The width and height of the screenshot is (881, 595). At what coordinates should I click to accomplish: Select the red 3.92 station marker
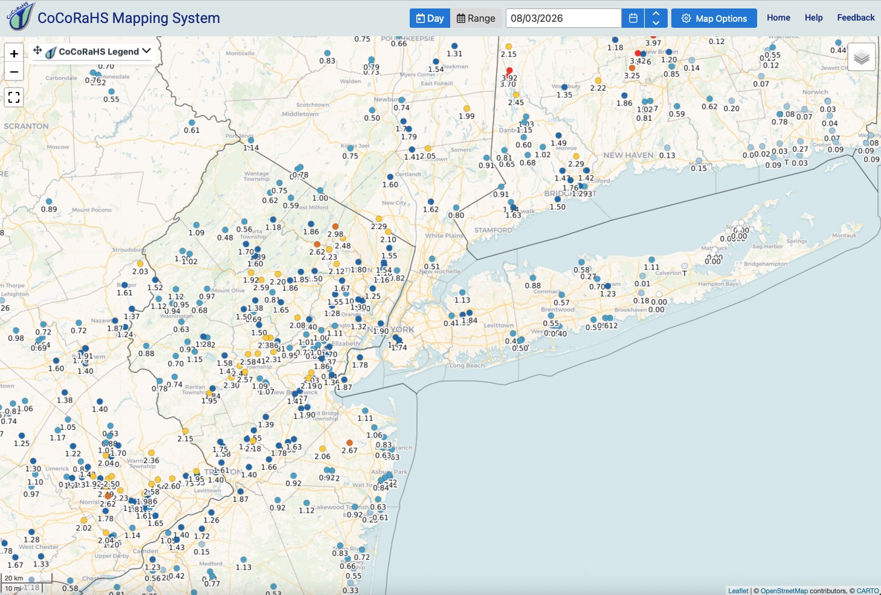[509, 71]
